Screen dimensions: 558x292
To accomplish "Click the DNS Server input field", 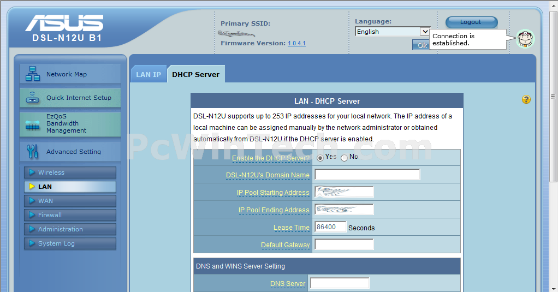I will click(340, 283).
